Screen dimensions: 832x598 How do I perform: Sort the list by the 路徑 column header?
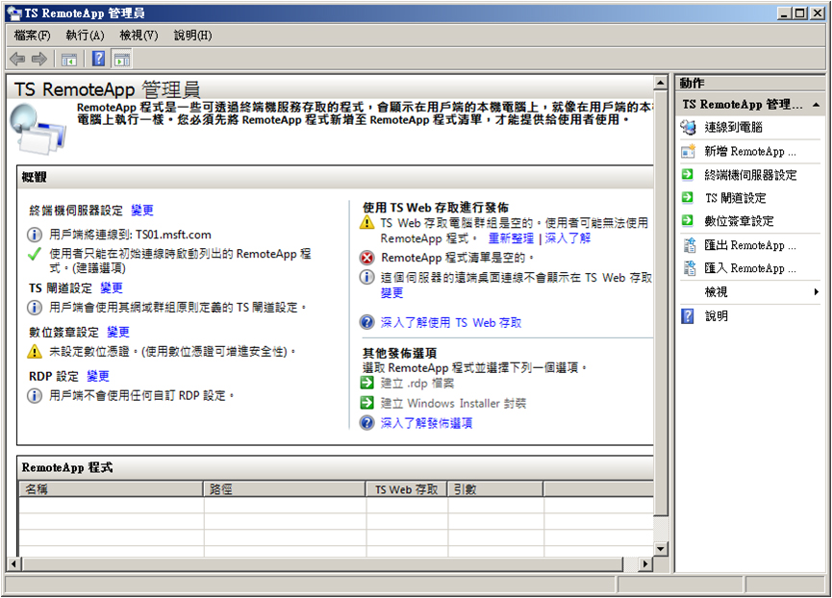[x=285, y=489]
